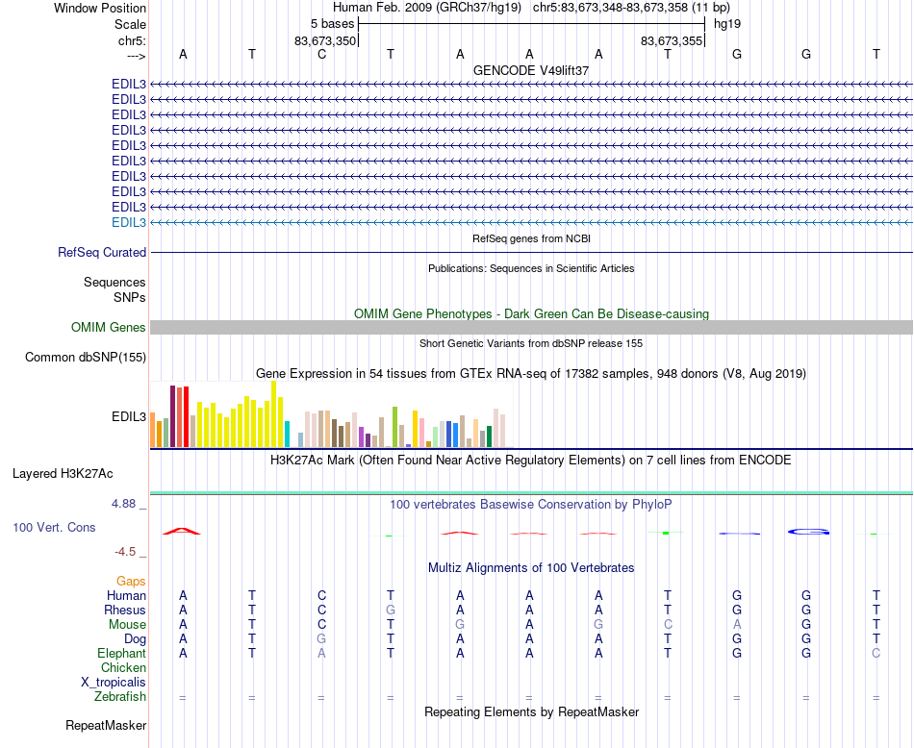Select the Rhesus alignment row label
The image size is (914, 748).
point(125,610)
